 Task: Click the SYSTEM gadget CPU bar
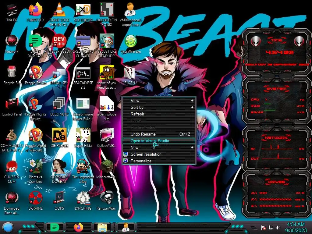pyautogui.click(x=278, y=100)
